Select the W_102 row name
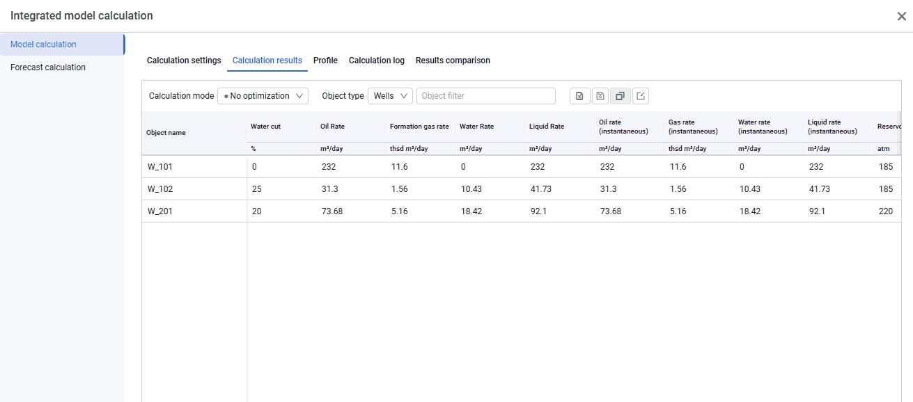Viewport: 913px width, 402px height. tap(160, 189)
